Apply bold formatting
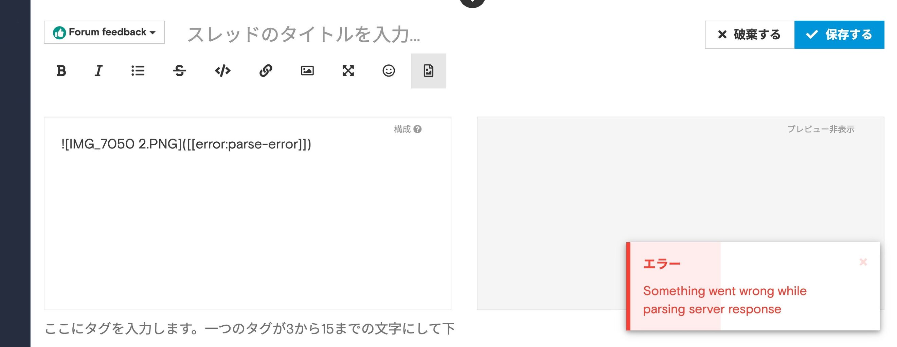 coord(61,71)
